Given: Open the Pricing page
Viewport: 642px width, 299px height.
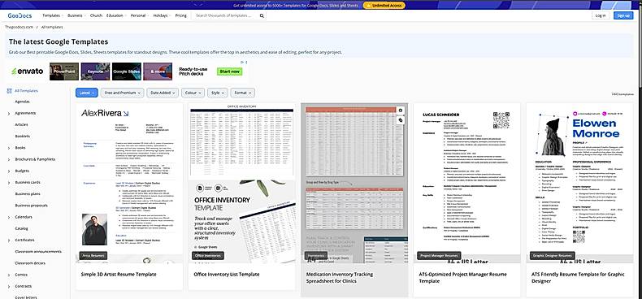Looking at the screenshot, I should [180, 15].
